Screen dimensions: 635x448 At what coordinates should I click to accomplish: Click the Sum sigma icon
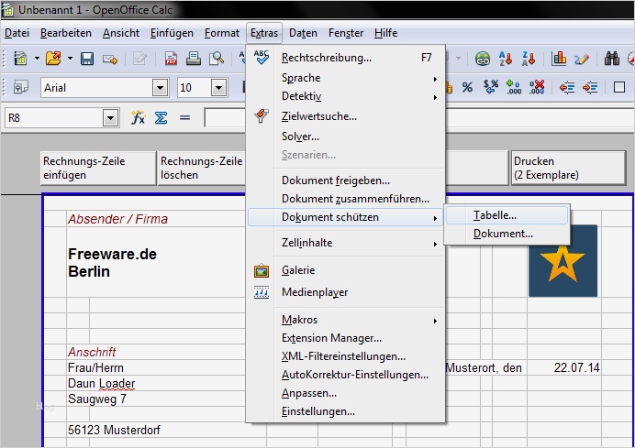pos(161,118)
